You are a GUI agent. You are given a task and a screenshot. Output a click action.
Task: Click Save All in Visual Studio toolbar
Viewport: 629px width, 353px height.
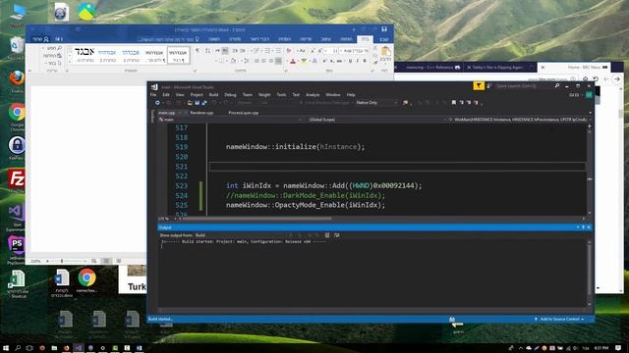coord(204,103)
